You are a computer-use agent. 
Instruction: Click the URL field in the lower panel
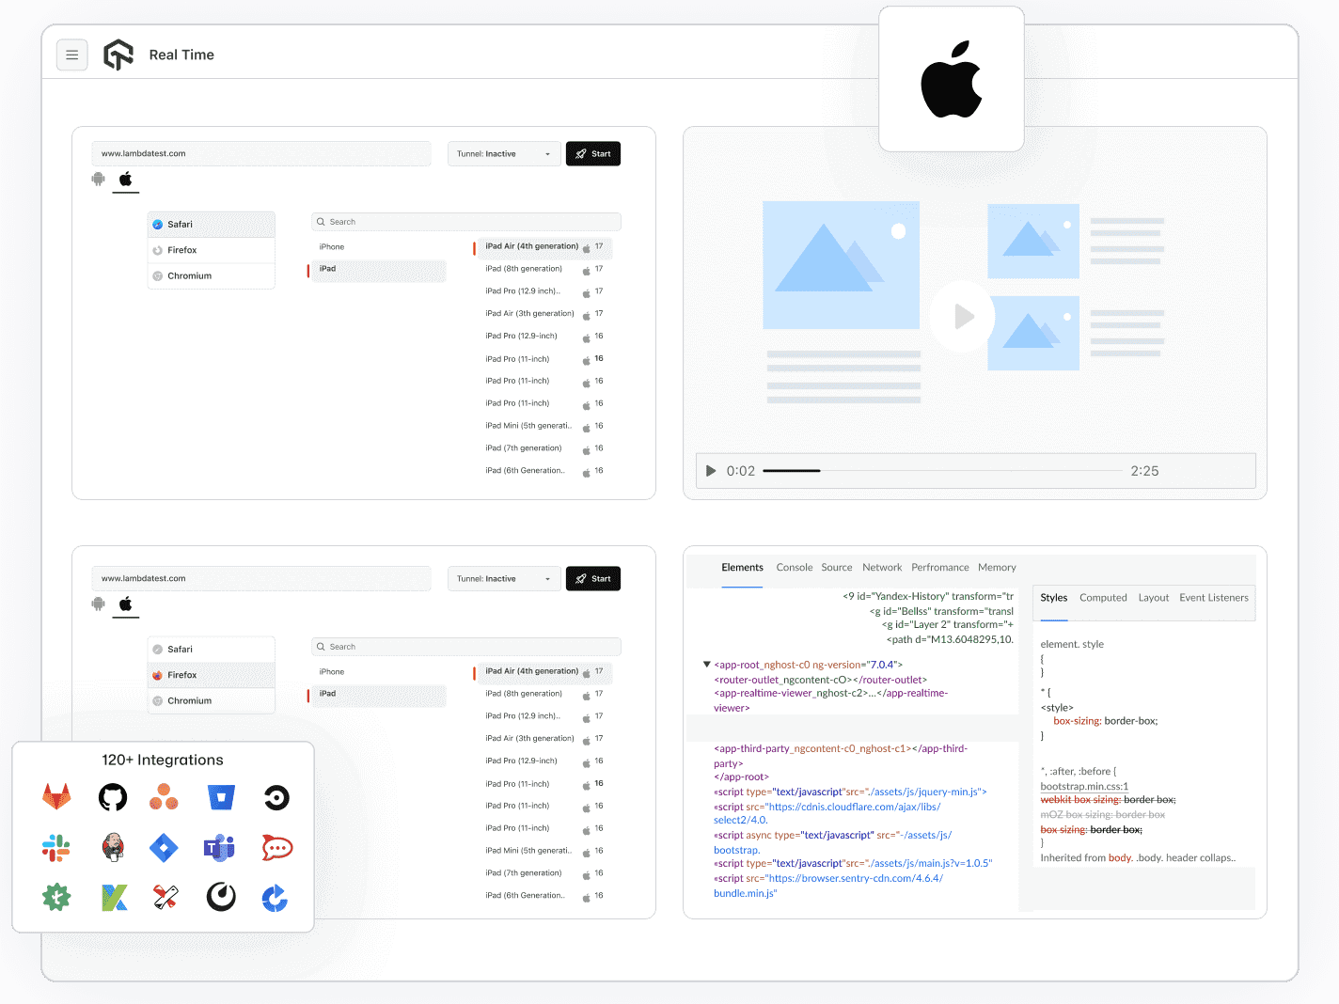click(x=261, y=579)
